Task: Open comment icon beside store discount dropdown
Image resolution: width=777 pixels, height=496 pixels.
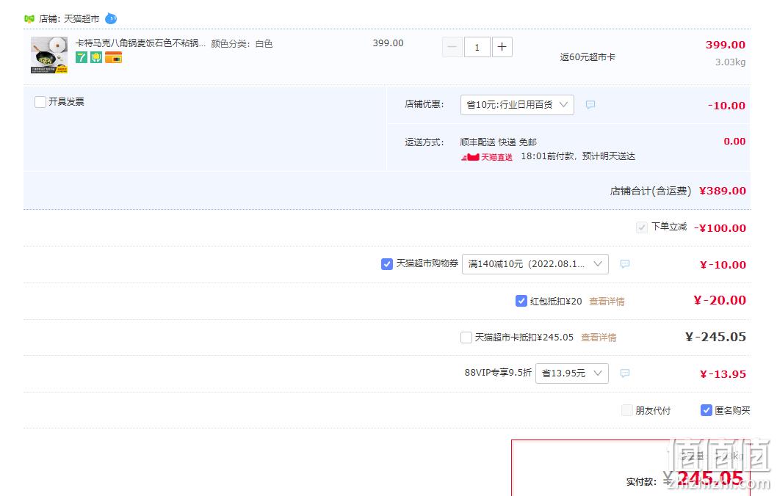Action: coord(590,104)
